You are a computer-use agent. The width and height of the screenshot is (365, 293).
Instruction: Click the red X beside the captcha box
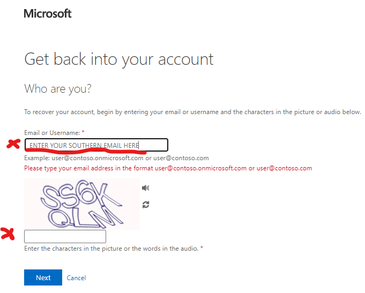(8, 233)
